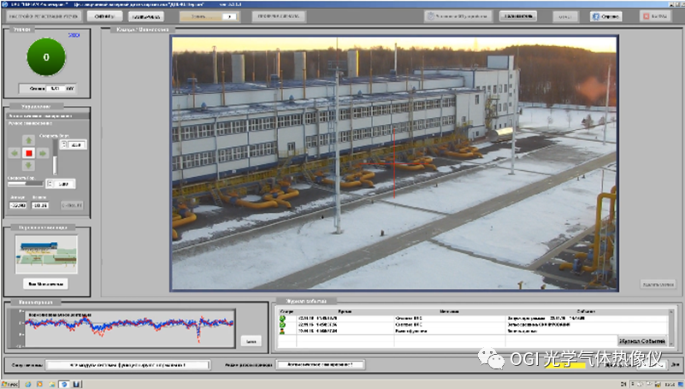Click the threshold value field under indicator
The image size is (685, 389).
56,88
